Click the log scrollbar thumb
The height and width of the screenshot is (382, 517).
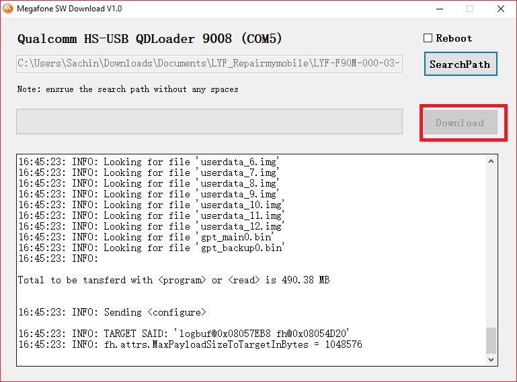click(x=491, y=340)
